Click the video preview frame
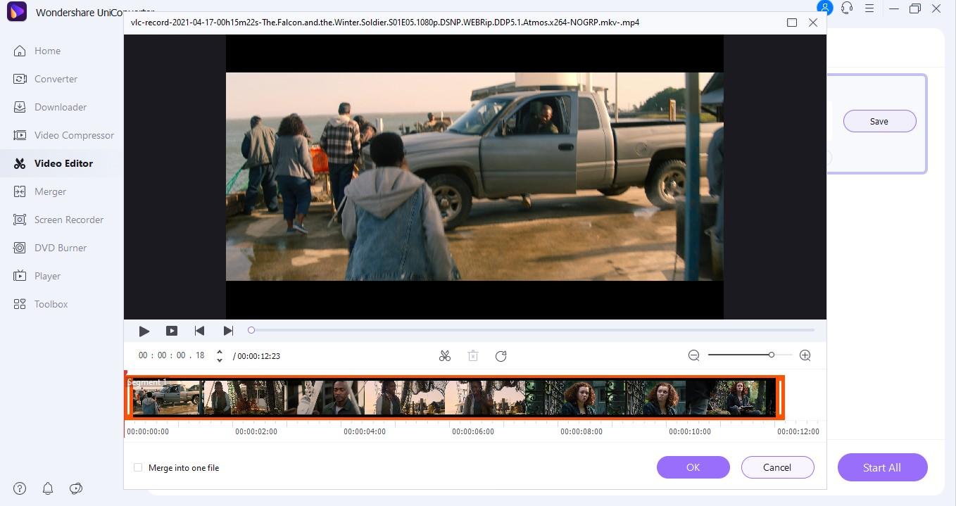This screenshot has width=956, height=506. 474,177
